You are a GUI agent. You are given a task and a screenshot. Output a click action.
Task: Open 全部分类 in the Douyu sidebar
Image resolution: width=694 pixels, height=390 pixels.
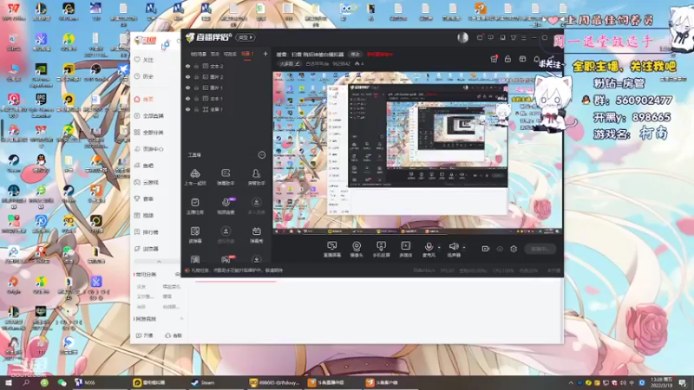[x=149, y=133]
